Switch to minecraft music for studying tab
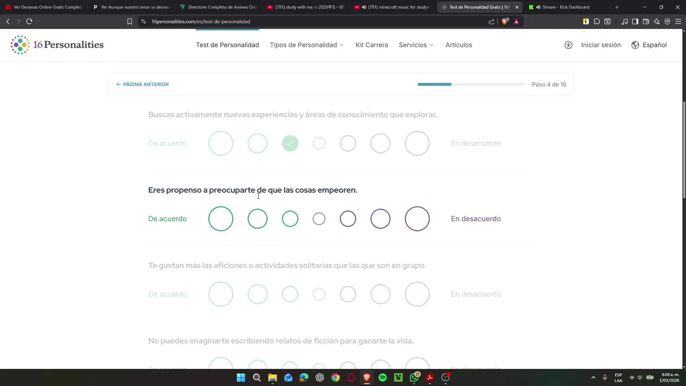The width and height of the screenshot is (686, 386). 392,7
